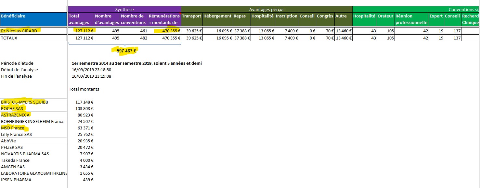This screenshot has height=188, width=480.
Task: Click the 117 148 € amount
Action: [x=84, y=102]
